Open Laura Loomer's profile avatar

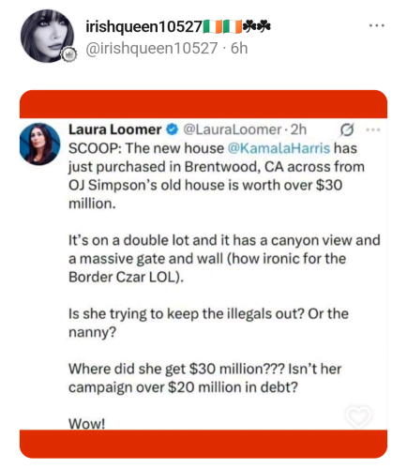(x=39, y=144)
